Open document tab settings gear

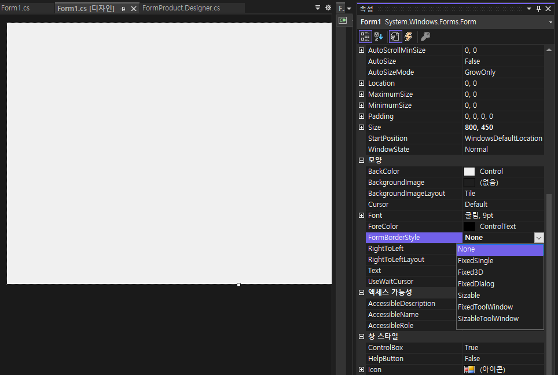pyautogui.click(x=328, y=8)
